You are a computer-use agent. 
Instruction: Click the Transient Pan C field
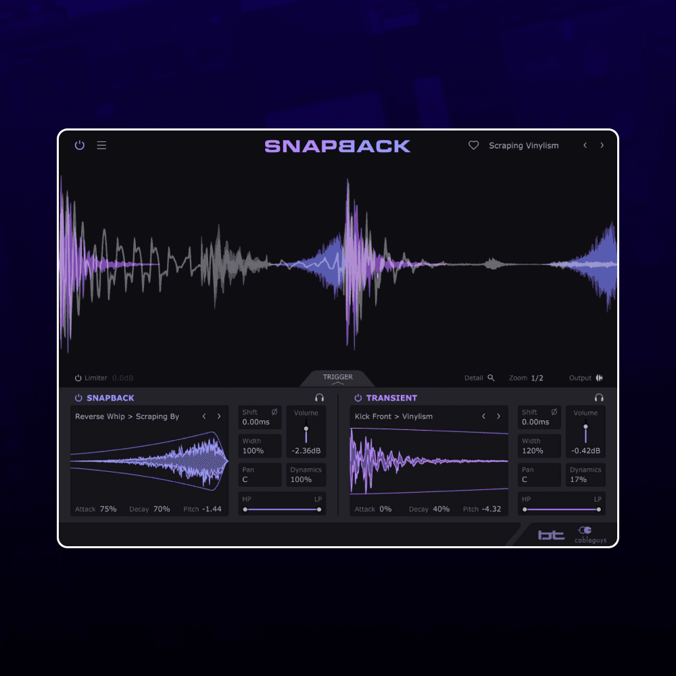coord(539,475)
